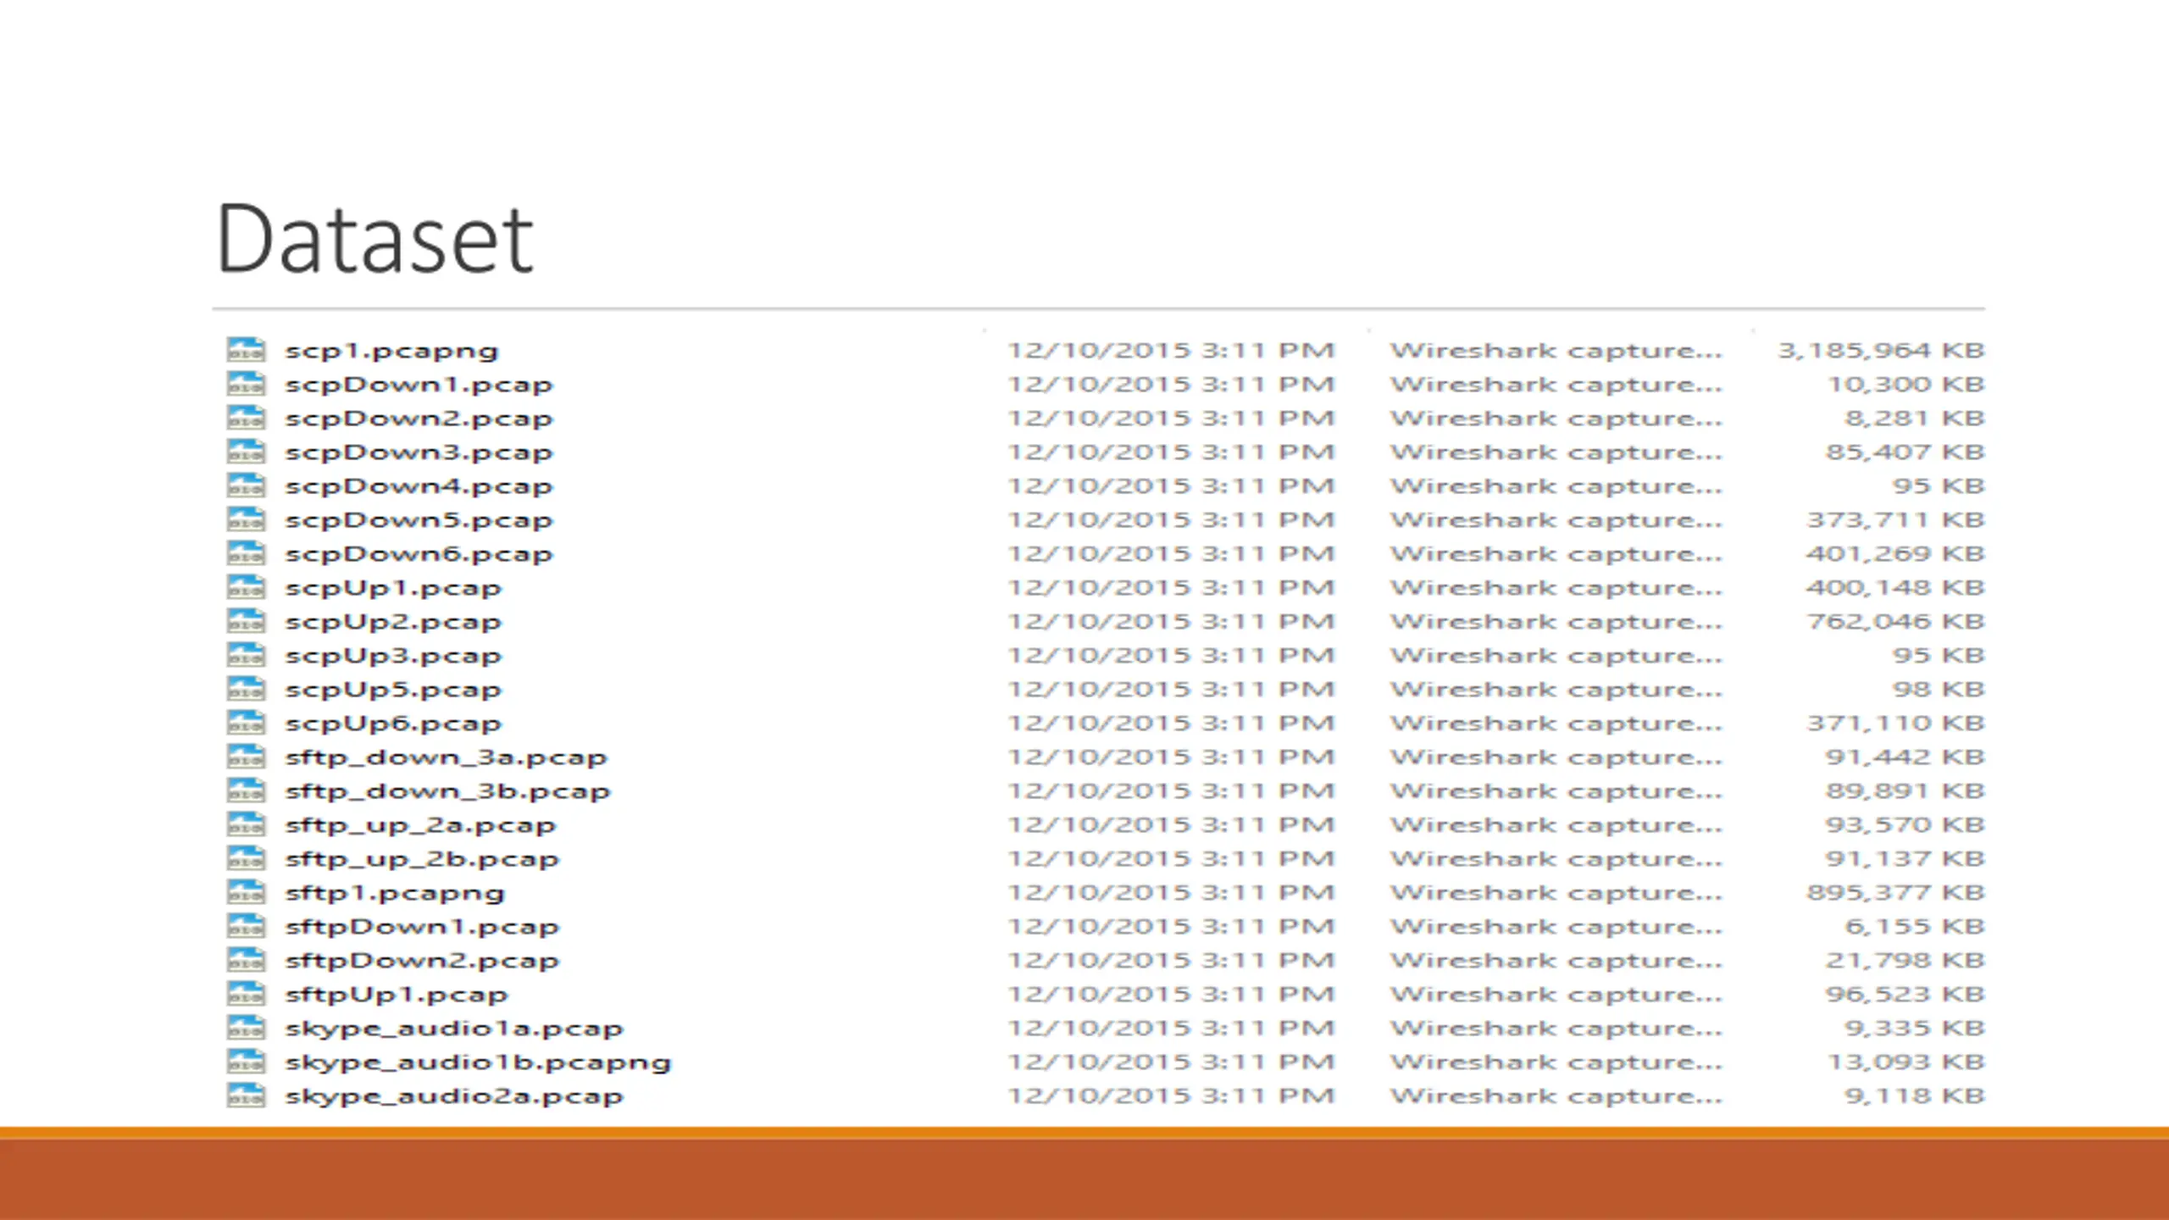The width and height of the screenshot is (2169, 1220).
Task: Click the icon beside sftpDown1.pcap
Action: (x=246, y=926)
